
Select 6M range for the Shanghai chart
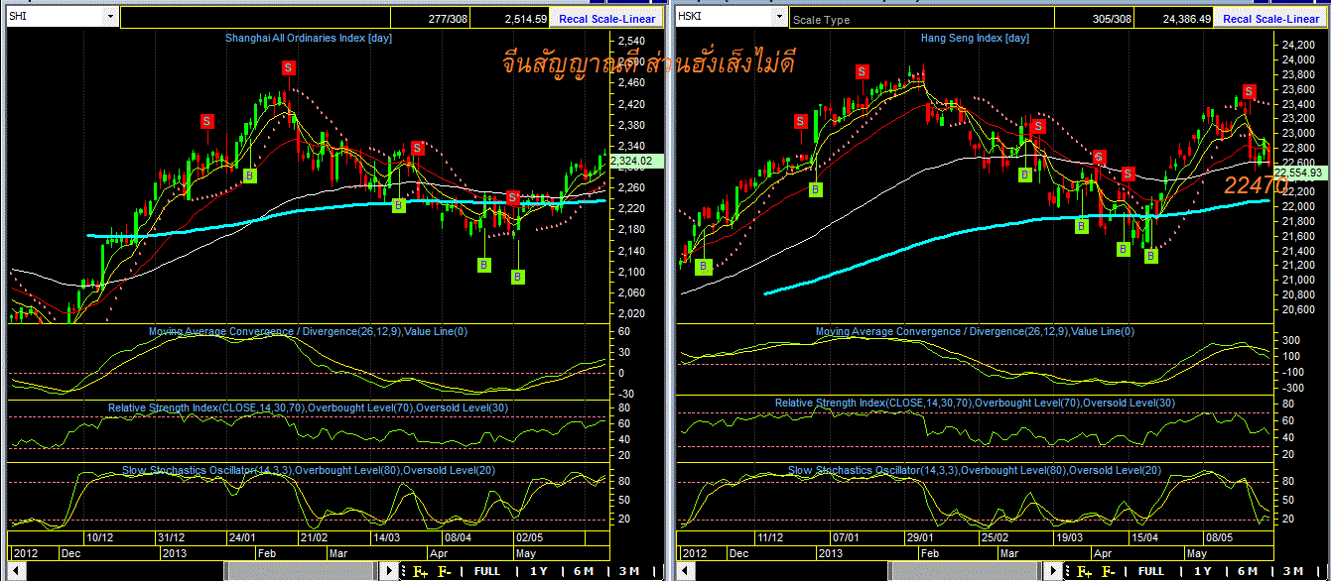pos(584,571)
